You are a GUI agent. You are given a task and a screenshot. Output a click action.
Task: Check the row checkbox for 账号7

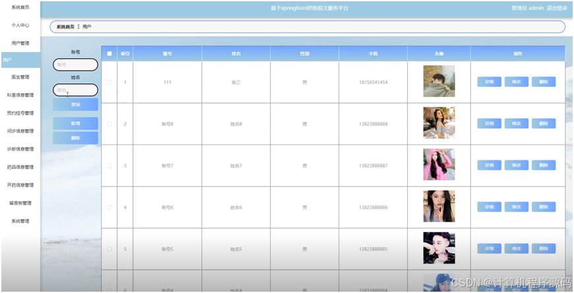109,166
